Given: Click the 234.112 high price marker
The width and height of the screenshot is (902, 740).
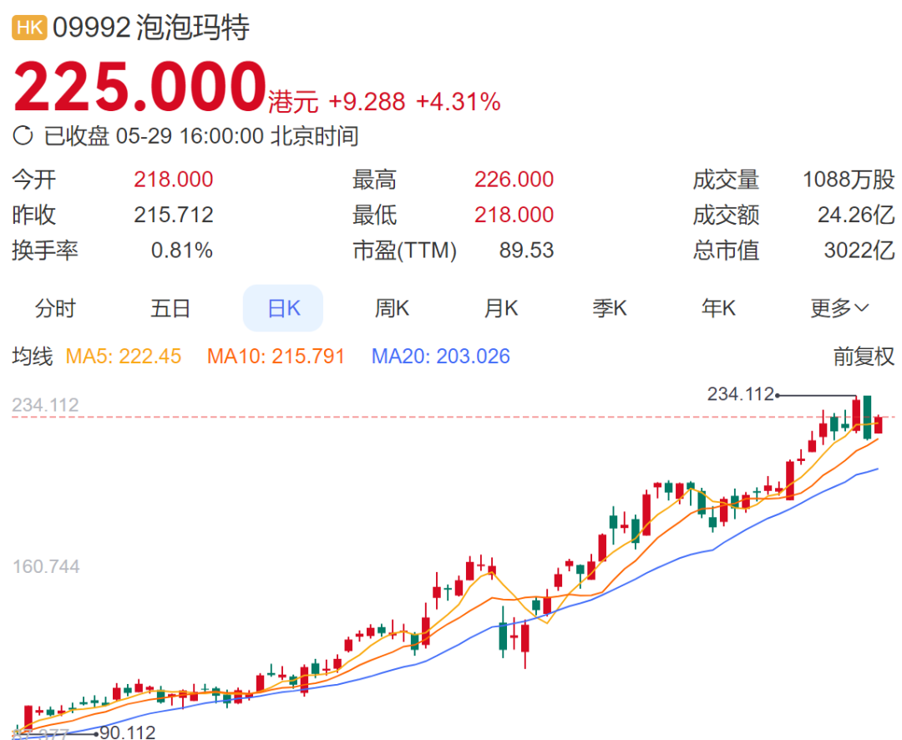Looking at the screenshot, I should pyautogui.click(x=741, y=393).
